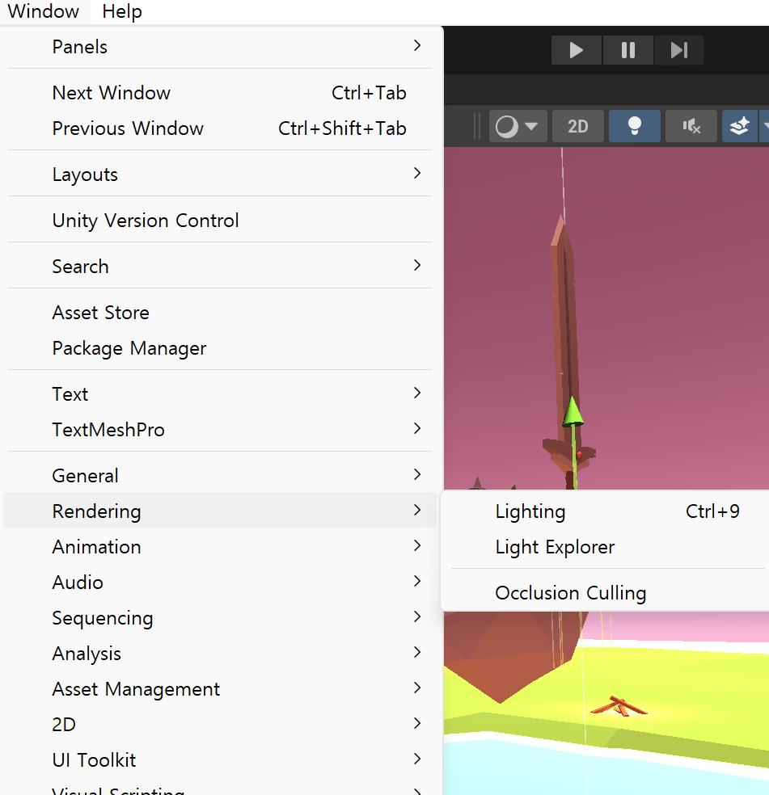Expand the Sequencing submenu
769x795 pixels.
tap(220, 618)
